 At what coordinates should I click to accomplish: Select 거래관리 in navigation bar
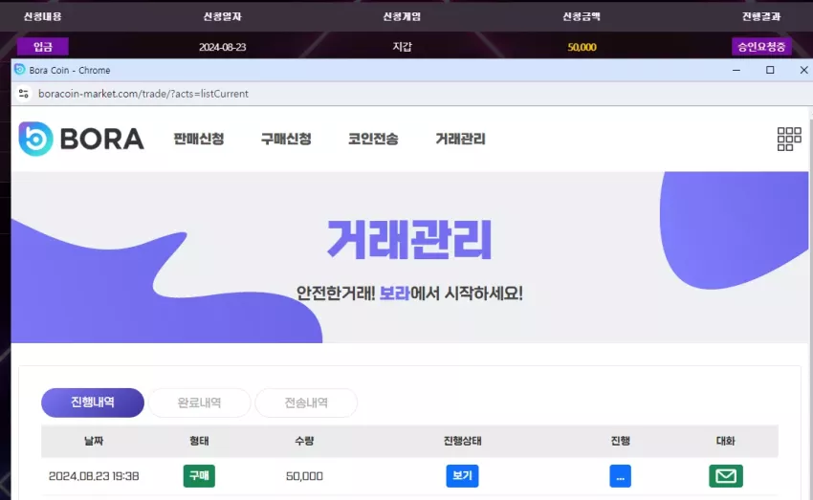pos(460,139)
